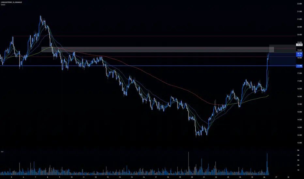This screenshot has width=304, height=179.
Task: Select the EMA indicator legend label
Action: [3, 5]
